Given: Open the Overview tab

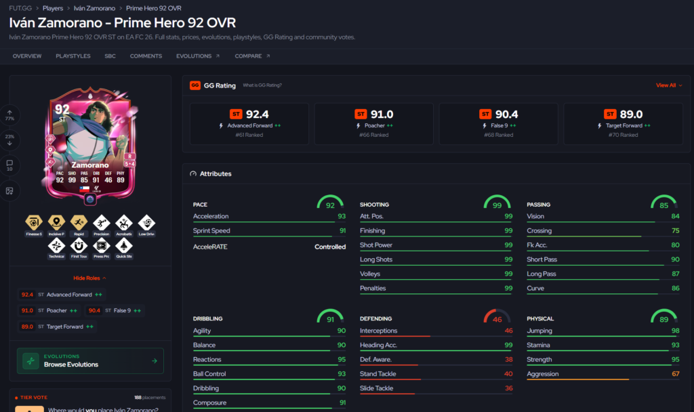Looking at the screenshot, I should pyautogui.click(x=27, y=56).
